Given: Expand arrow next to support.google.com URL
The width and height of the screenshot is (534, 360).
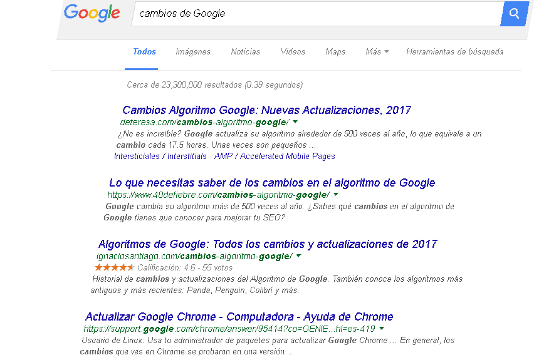Looking at the screenshot, I should point(382,329).
